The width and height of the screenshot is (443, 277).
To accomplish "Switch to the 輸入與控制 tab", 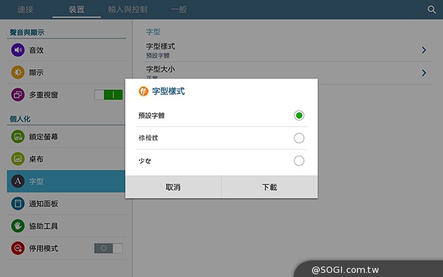I will pyautogui.click(x=127, y=10).
